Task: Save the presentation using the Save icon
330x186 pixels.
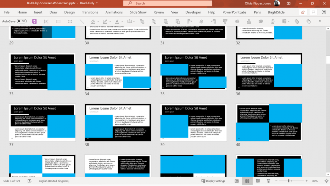Action: pyautogui.click(x=34, y=21)
